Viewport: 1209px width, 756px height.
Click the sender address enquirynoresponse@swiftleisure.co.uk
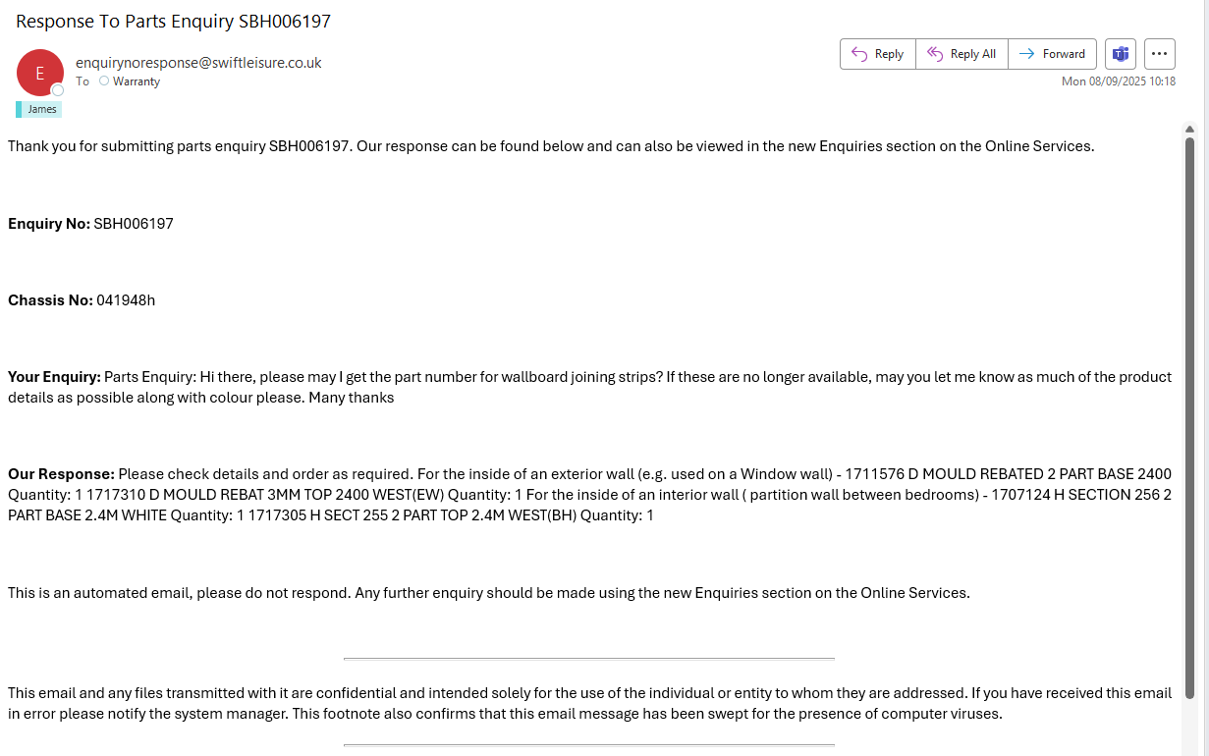[x=198, y=62]
